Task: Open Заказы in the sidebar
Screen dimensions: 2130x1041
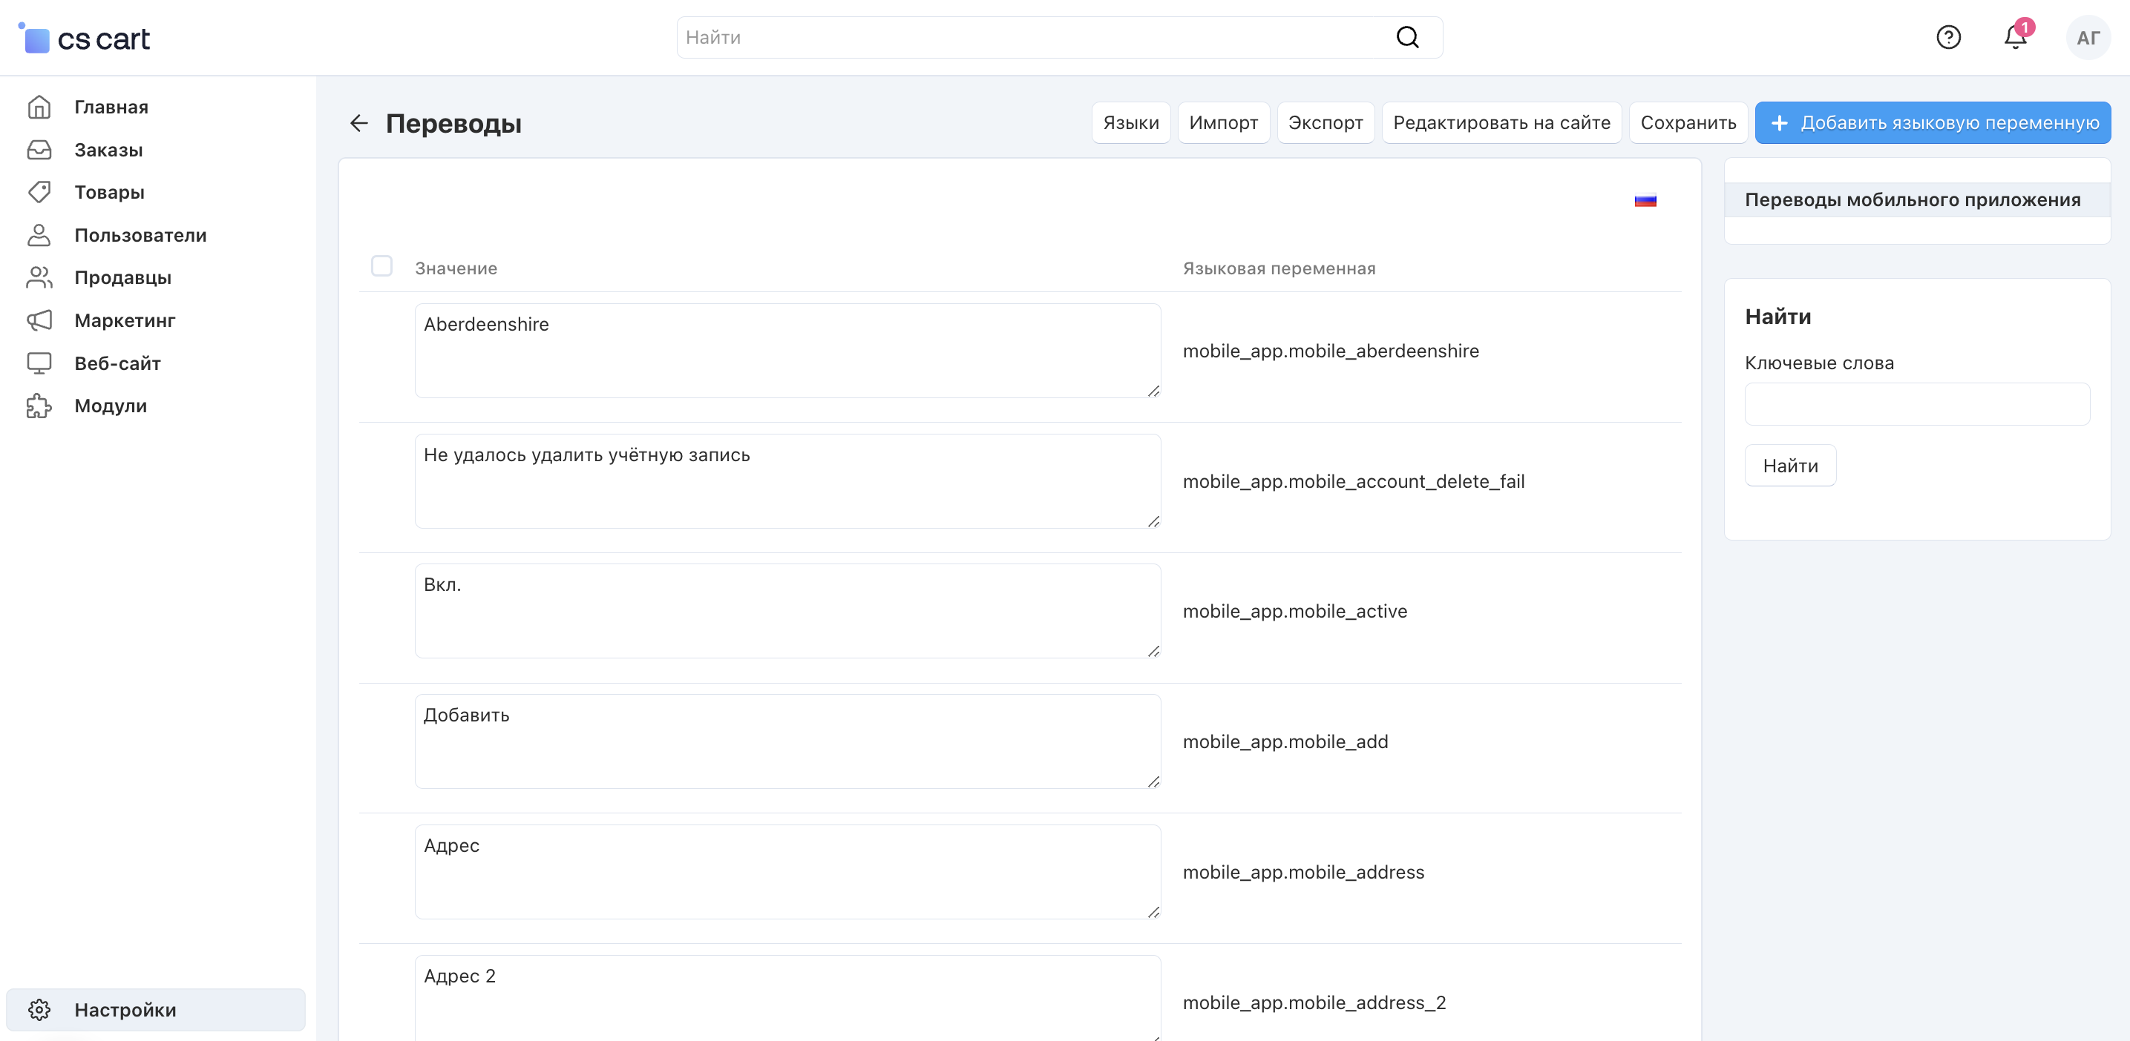Action: pyautogui.click(x=108, y=150)
